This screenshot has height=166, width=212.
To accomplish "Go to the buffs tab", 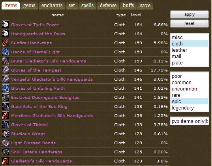I will (x=128, y=6).
